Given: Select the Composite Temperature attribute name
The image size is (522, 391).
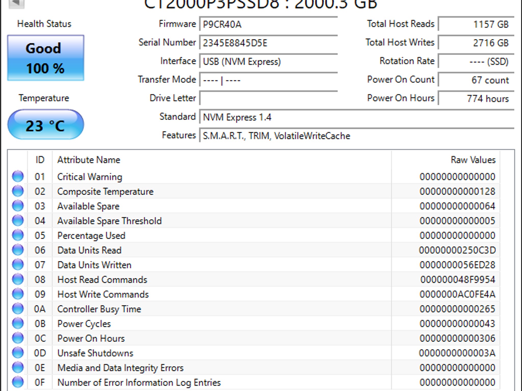Looking at the screenshot, I should tap(105, 191).
